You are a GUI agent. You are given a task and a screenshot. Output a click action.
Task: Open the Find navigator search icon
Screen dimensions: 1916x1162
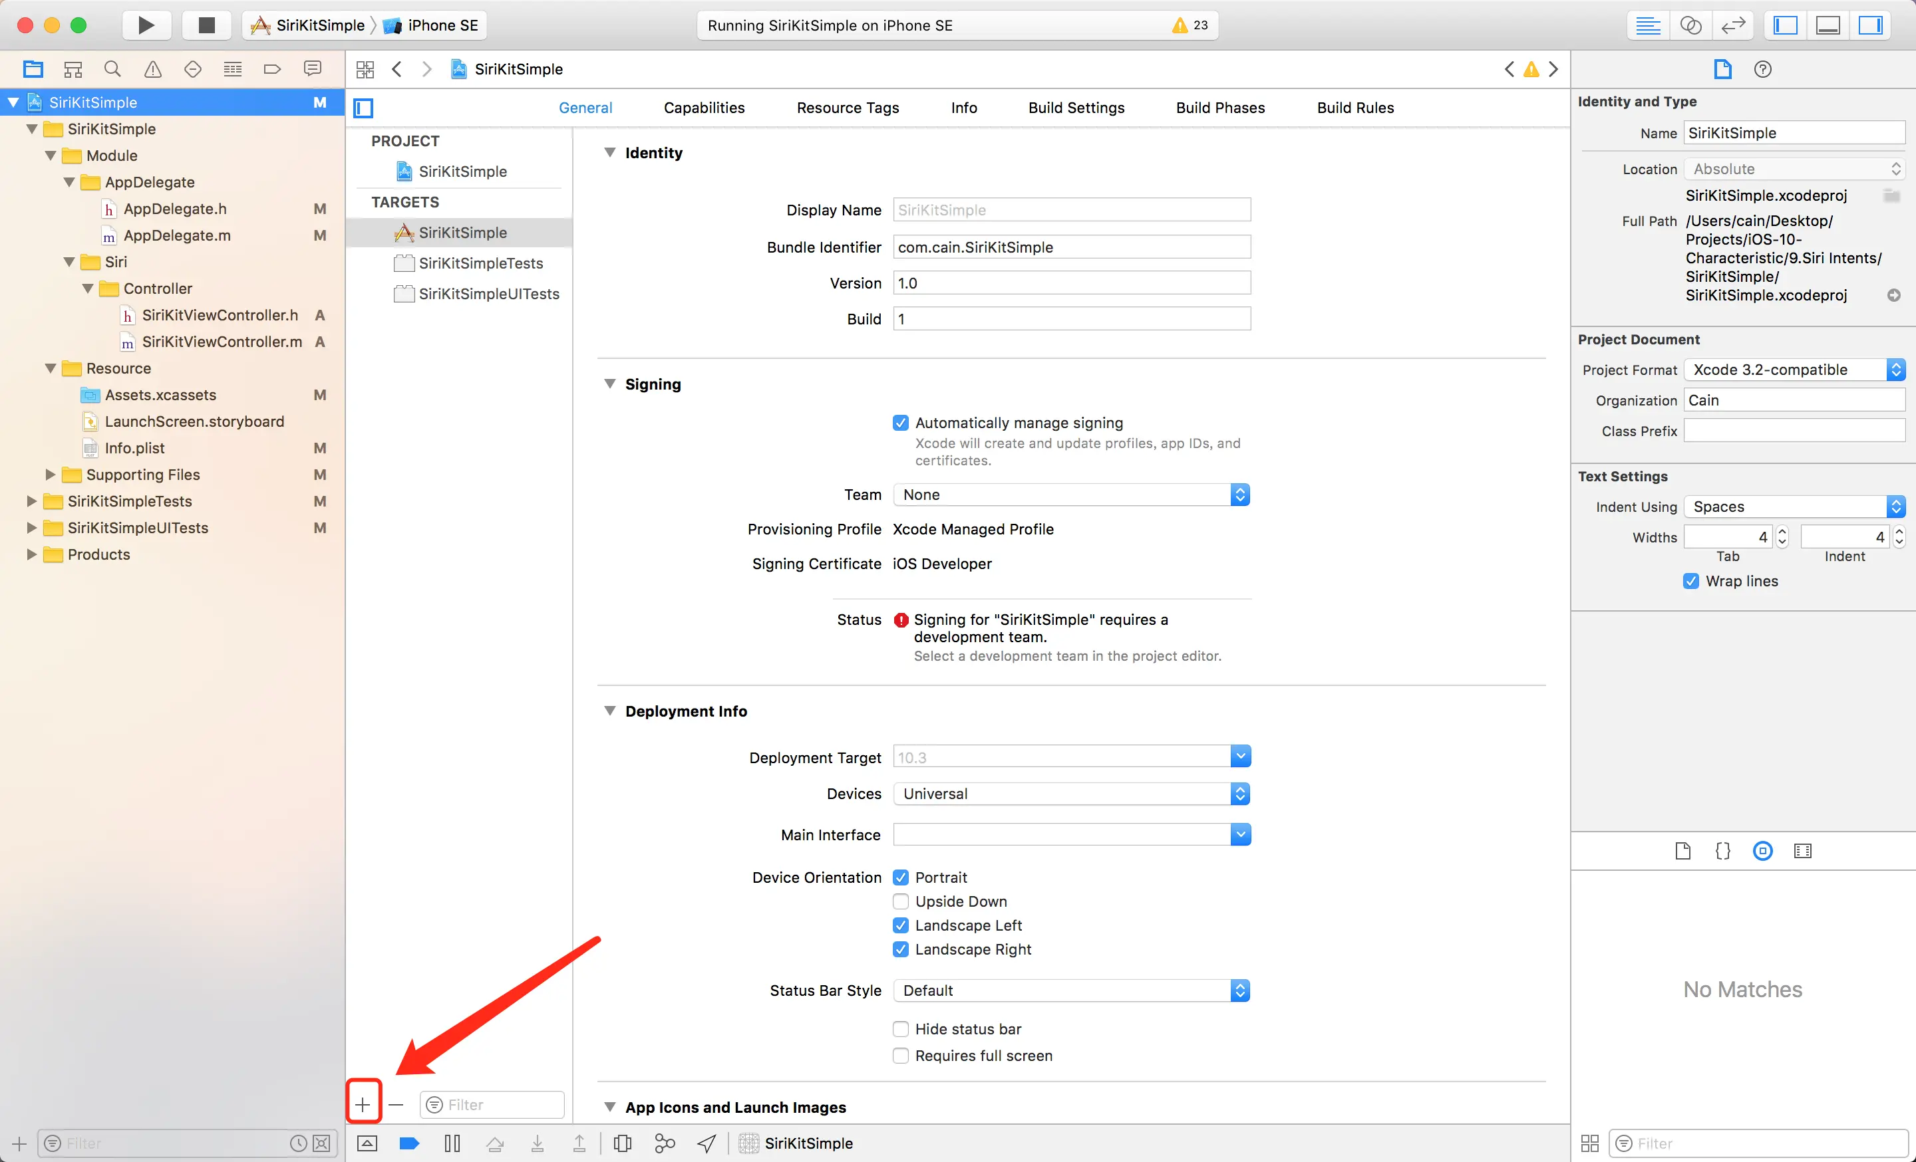[112, 69]
